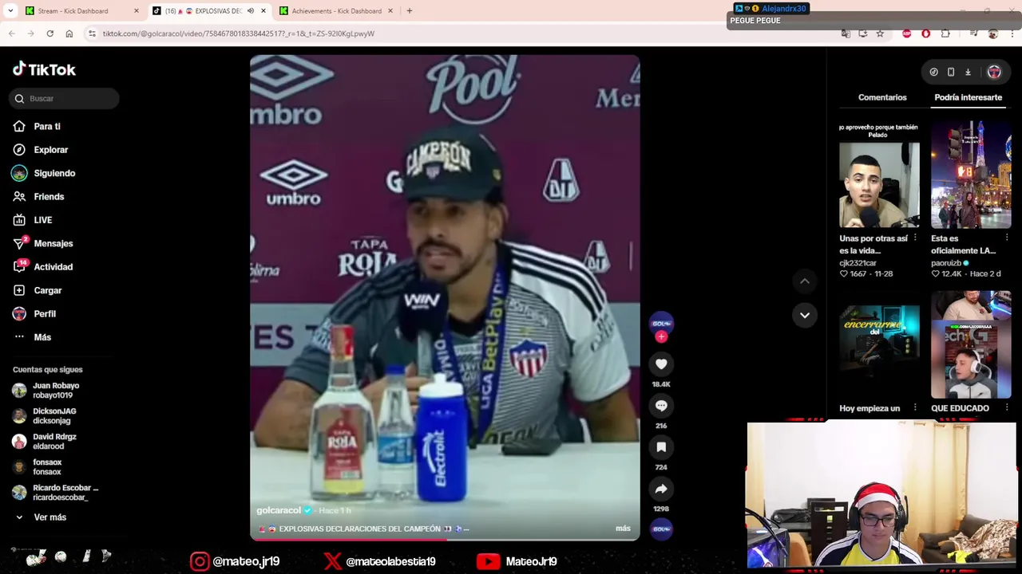
Task: Open the tab search dropdown
Action: 10,11
